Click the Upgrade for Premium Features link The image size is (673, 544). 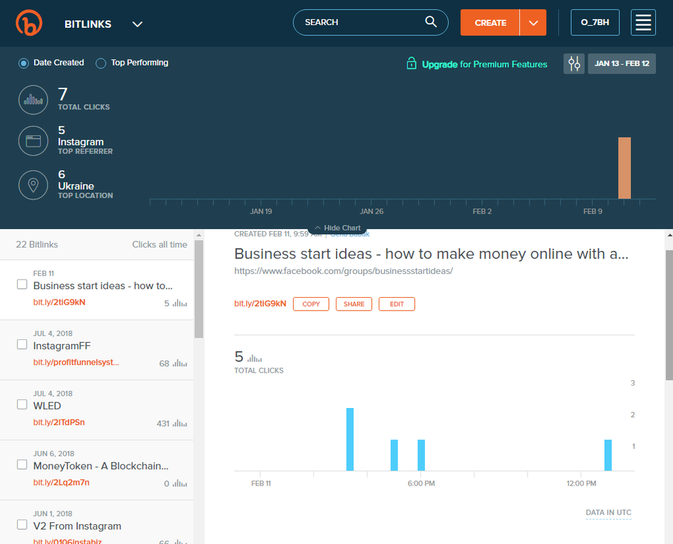click(484, 65)
